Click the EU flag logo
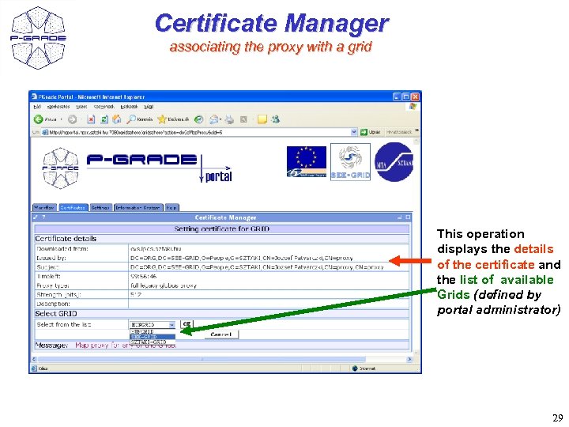Viewport: 569px width, 427px height. pos(307,161)
